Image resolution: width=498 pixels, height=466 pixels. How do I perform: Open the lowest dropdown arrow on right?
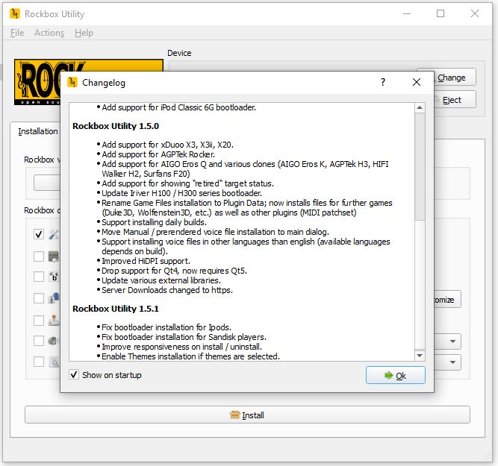(453, 362)
